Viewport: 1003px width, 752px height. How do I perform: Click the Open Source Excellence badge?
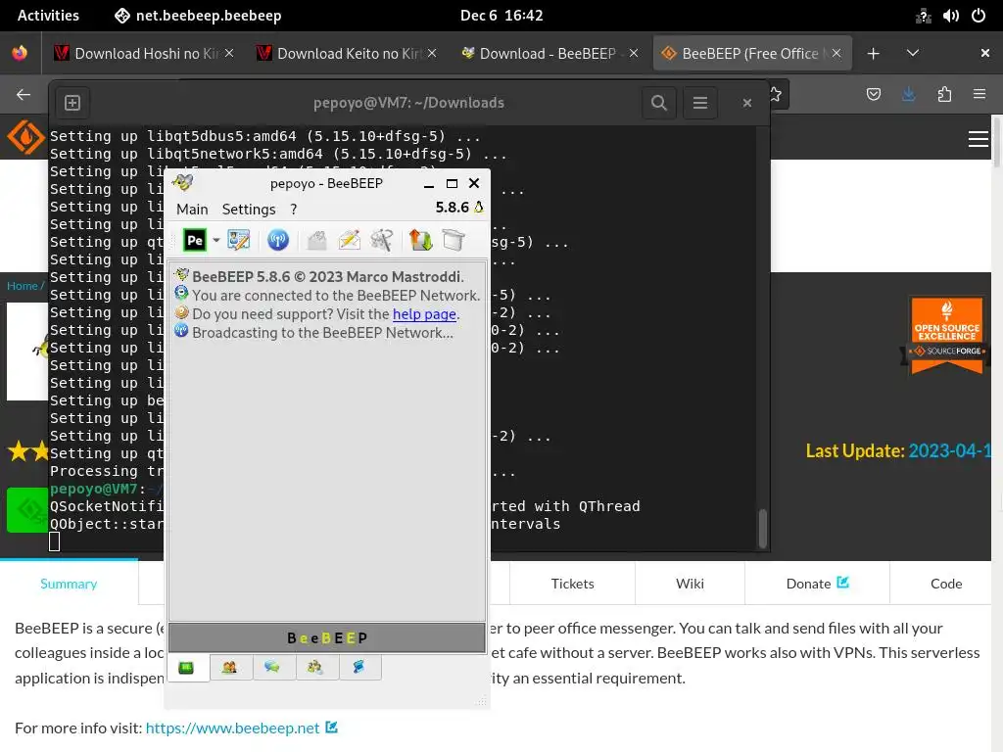pyautogui.click(x=947, y=335)
